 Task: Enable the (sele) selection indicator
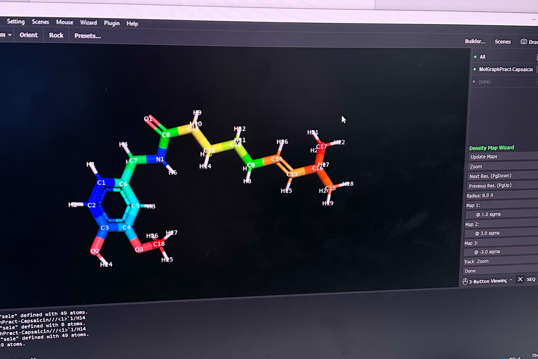click(474, 82)
